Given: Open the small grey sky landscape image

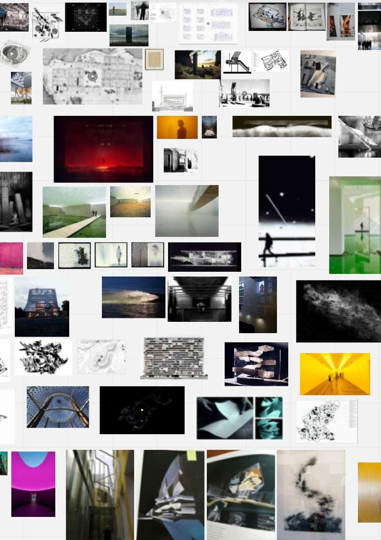Looking at the screenshot, I should point(40,256).
